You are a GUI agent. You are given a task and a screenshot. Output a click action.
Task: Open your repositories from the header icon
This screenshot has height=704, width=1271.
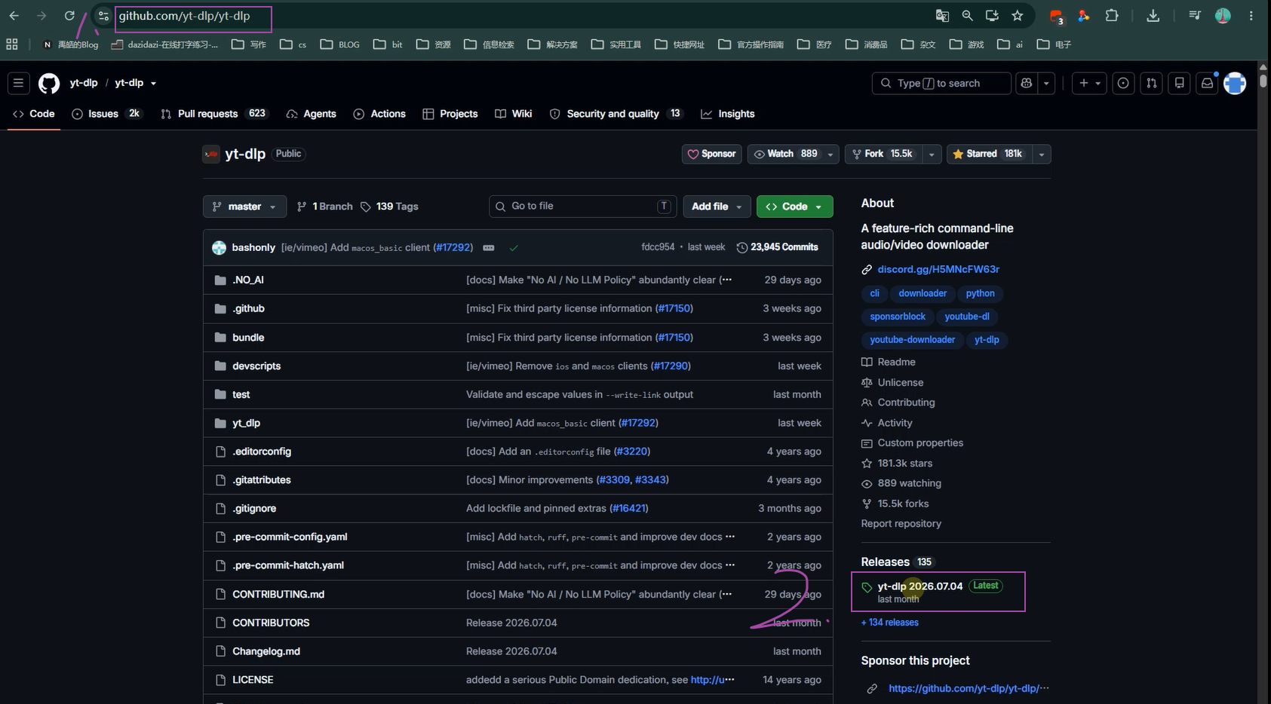coord(1180,83)
